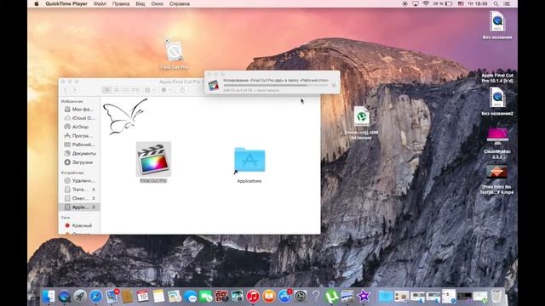This screenshot has height=306, width=545.
Task: Select the Apple Final Cut Pro 10.1.4 disk label
Action: (x=497, y=78)
